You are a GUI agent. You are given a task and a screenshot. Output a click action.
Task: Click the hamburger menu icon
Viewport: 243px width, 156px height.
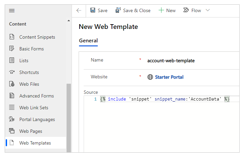pos(12,10)
